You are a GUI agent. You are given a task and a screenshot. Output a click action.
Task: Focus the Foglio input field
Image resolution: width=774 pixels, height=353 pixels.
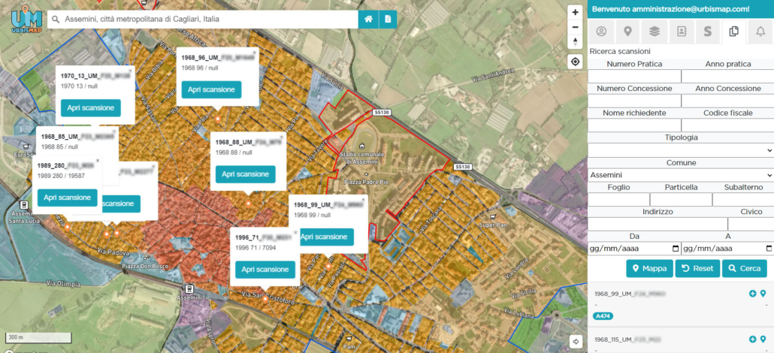(618, 200)
